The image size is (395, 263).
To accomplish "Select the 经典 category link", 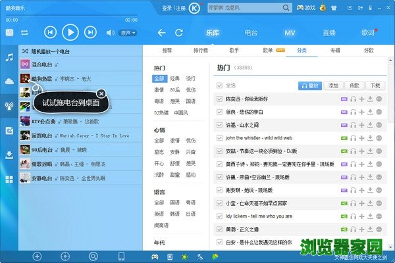I will [x=174, y=78].
